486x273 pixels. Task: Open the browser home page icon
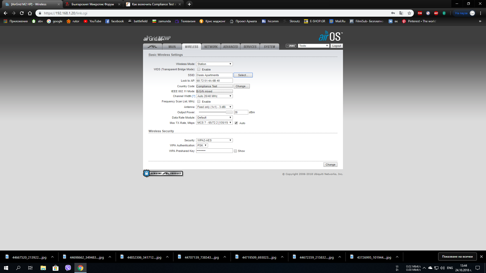[30, 13]
